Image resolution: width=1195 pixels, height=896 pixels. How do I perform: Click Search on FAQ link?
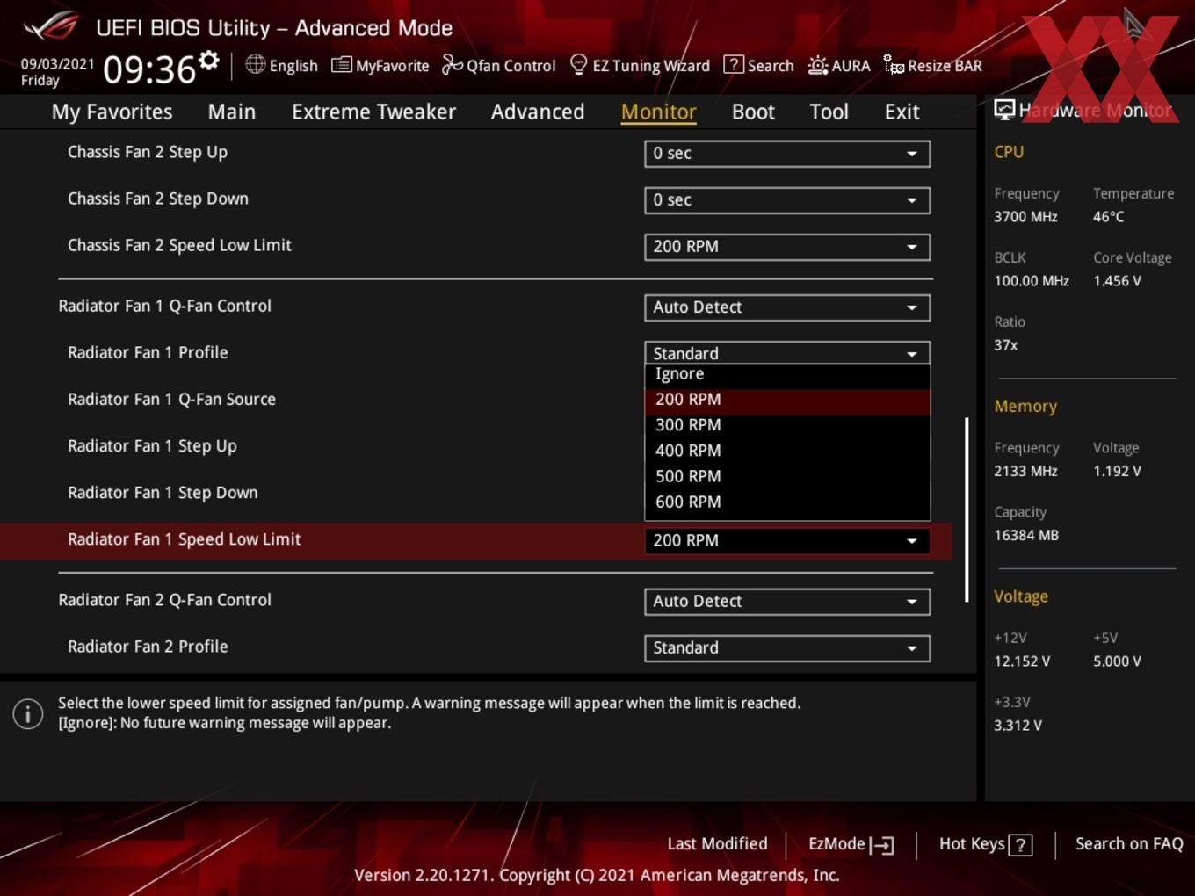coord(1129,843)
